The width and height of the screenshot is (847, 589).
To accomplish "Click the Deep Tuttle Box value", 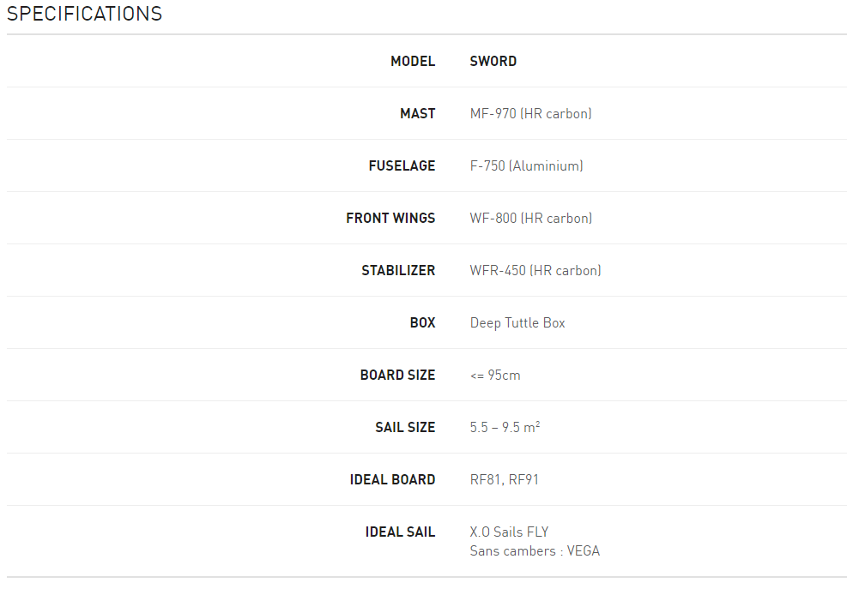I will [x=517, y=323].
